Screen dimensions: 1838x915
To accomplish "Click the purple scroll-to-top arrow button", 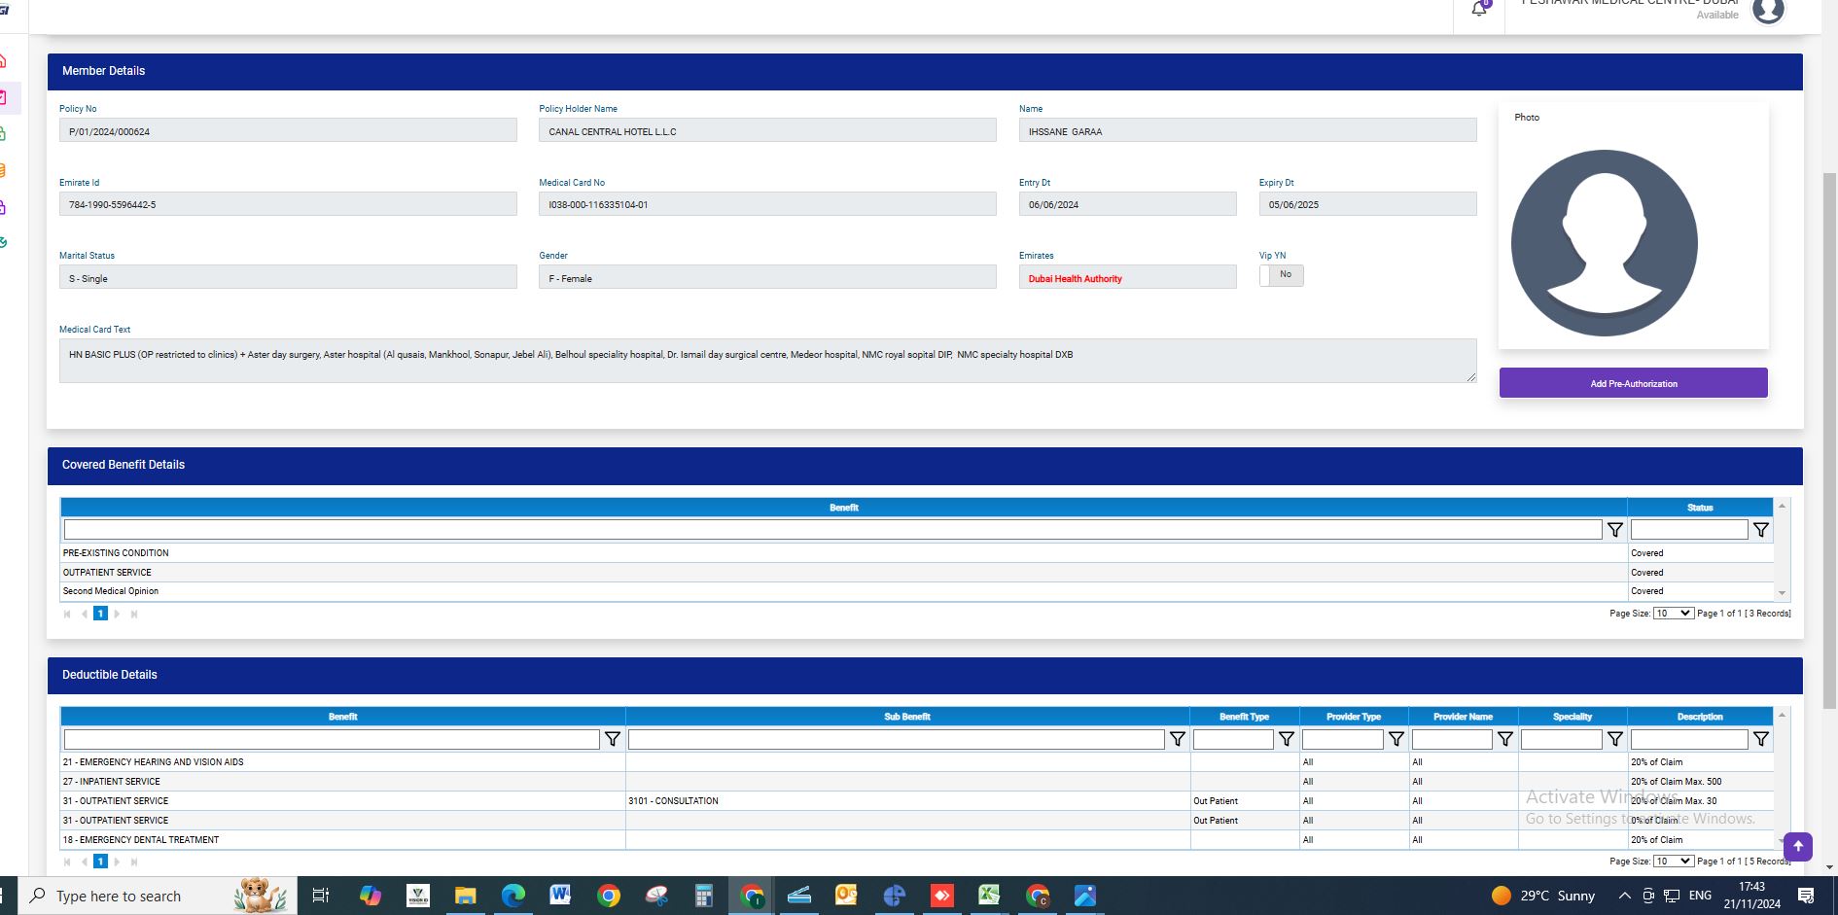I will coord(1797,846).
